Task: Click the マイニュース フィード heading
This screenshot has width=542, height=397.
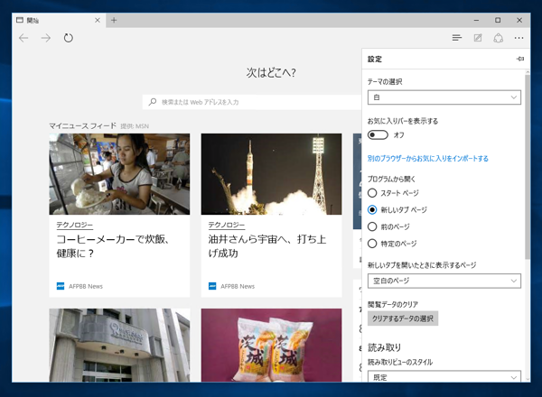Action: pyautogui.click(x=82, y=126)
